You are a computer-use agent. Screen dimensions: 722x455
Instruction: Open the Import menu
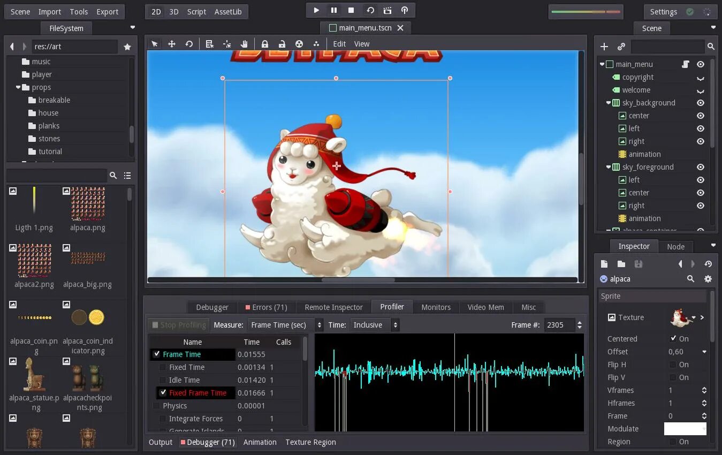click(x=50, y=12)
